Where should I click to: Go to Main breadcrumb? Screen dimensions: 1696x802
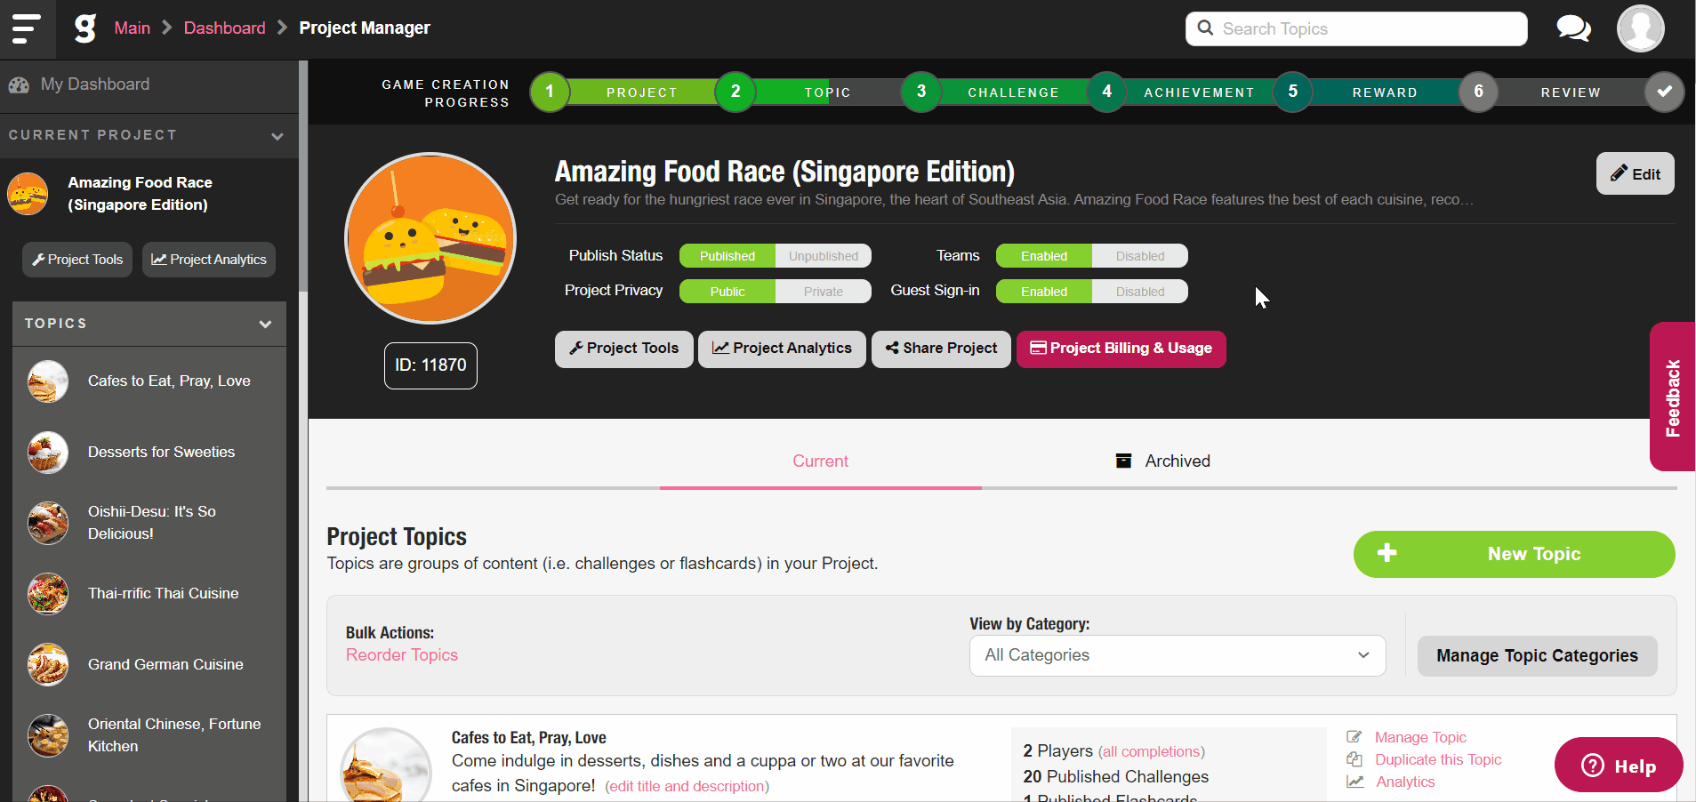132,28
